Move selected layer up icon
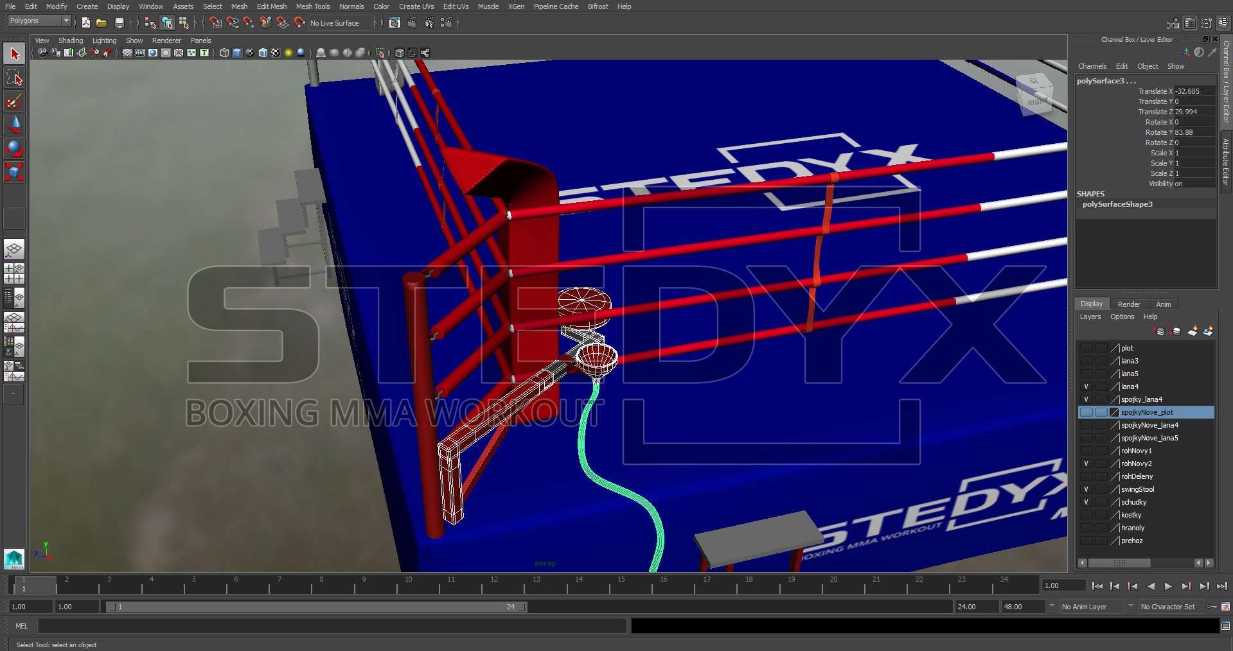 pos(1160,331)
